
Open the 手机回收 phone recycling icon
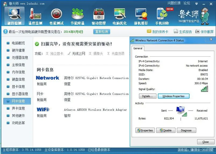point(162,16)
